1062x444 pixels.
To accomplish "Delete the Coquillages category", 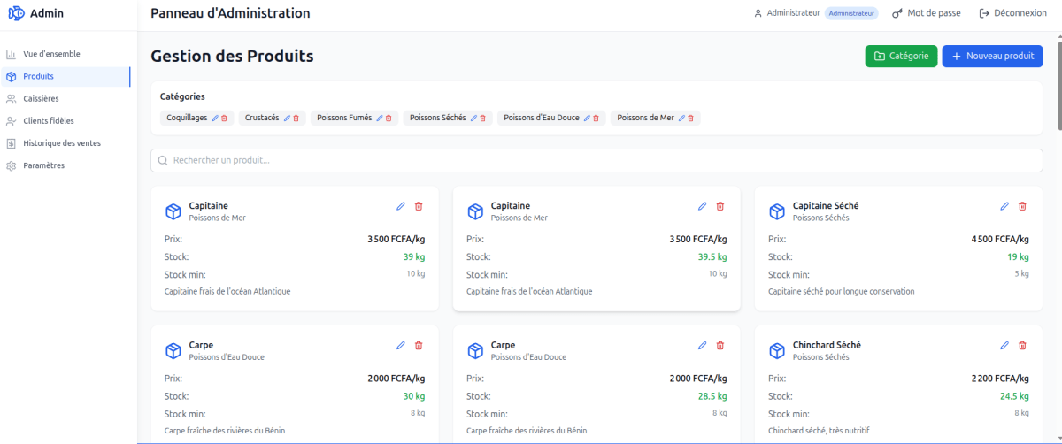I will [224, 118].
